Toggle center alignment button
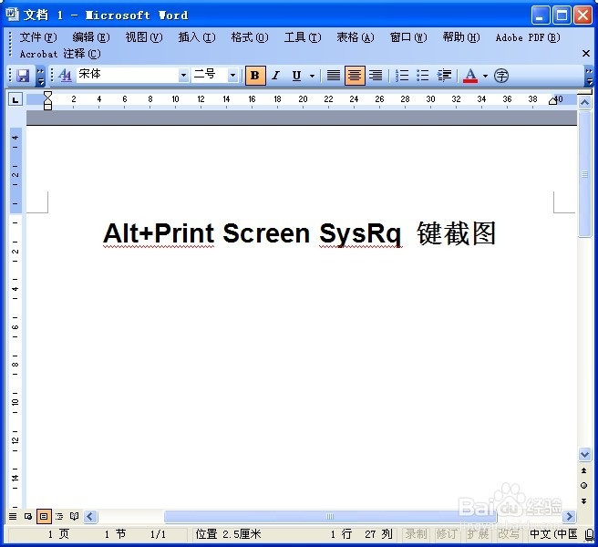Screen dimensions: 598x547 355,75
